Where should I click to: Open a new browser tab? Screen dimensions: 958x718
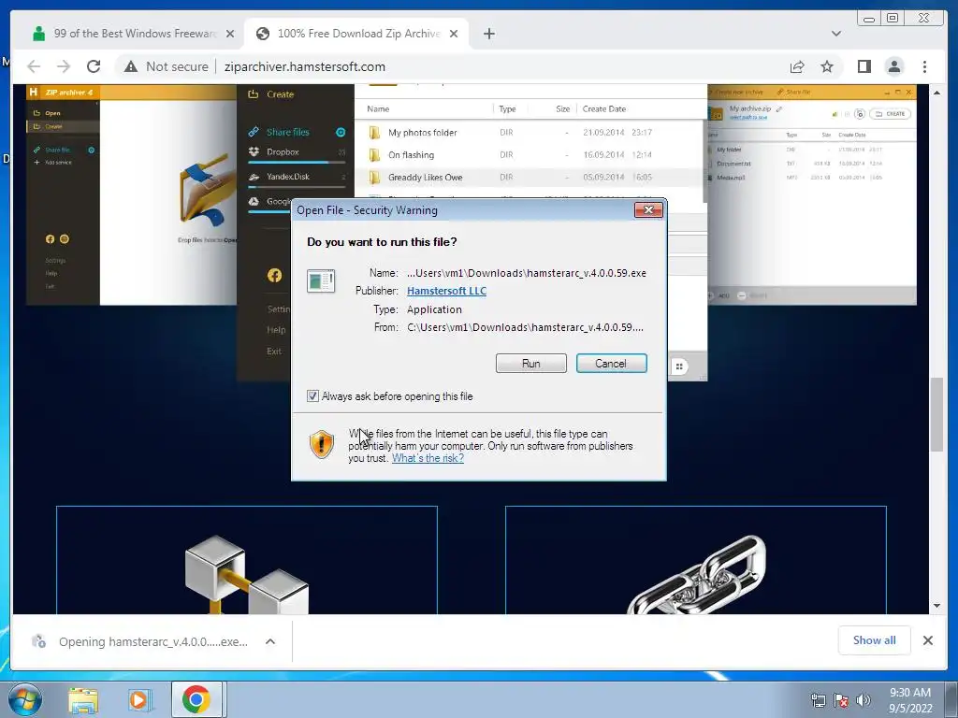tap(488, 34)
